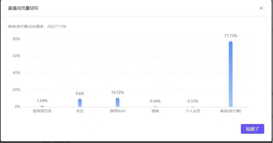Select the 其他(含付费) axis label
273x143 pixels.
pos(231,111)
